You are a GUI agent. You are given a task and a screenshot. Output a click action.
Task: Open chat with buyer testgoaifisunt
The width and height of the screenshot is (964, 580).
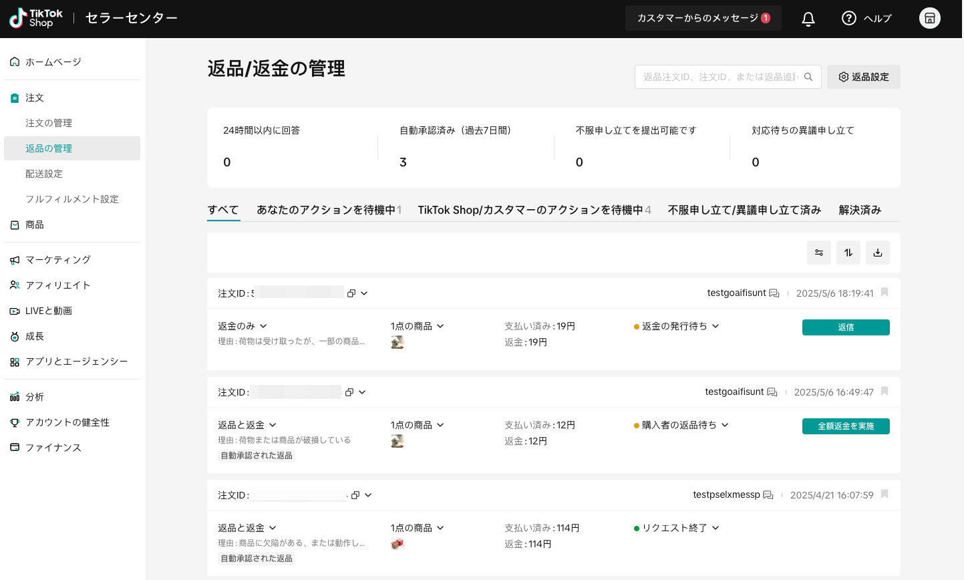pos(773,293)
